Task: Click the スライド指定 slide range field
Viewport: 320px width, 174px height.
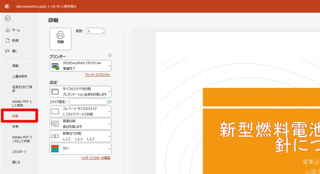Action: point(88,102)
